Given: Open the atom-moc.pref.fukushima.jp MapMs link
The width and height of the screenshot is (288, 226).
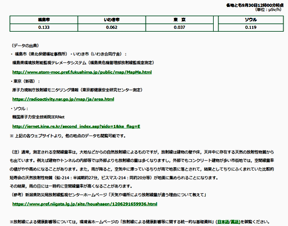Looking at the screenshot, I should pyautogui.click(x=82, y=72).
